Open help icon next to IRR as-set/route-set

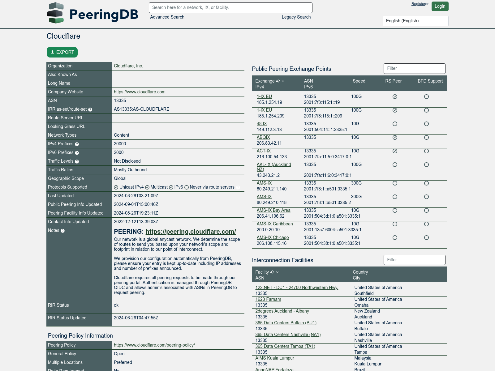(x=90, y=109)
